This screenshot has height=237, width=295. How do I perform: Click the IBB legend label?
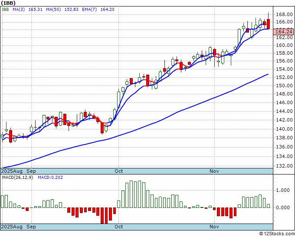point(5,10)
